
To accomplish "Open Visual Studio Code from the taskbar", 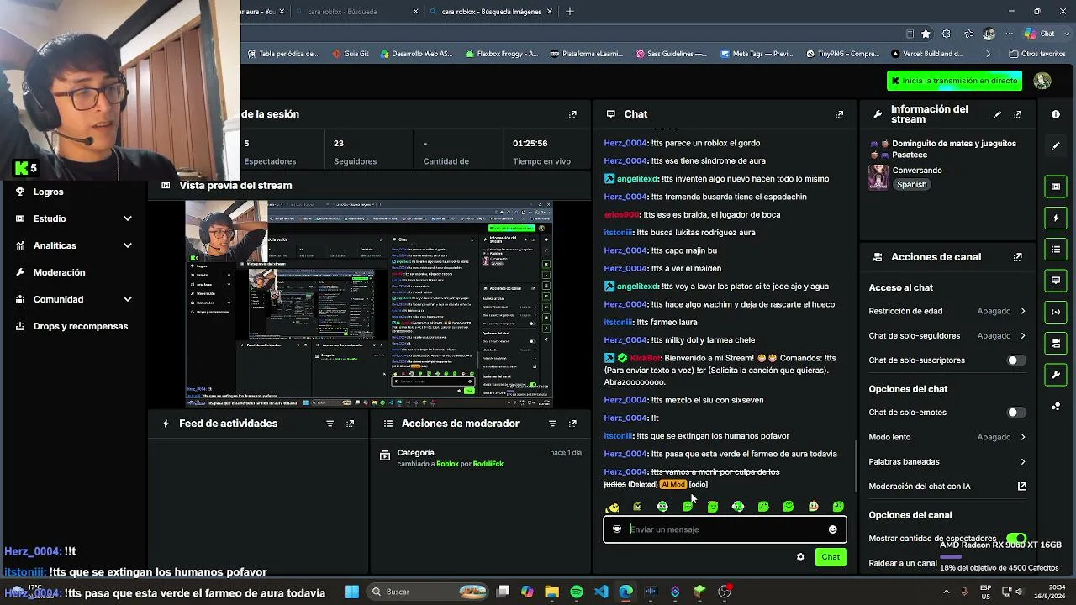I will click(x=601, y=592).
